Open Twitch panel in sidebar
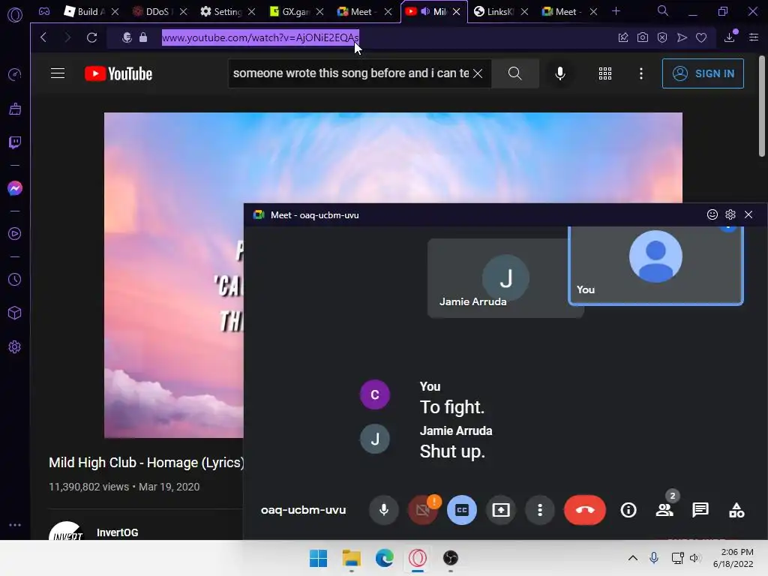This screenshot has height=576, width=768. coord(15,142)
